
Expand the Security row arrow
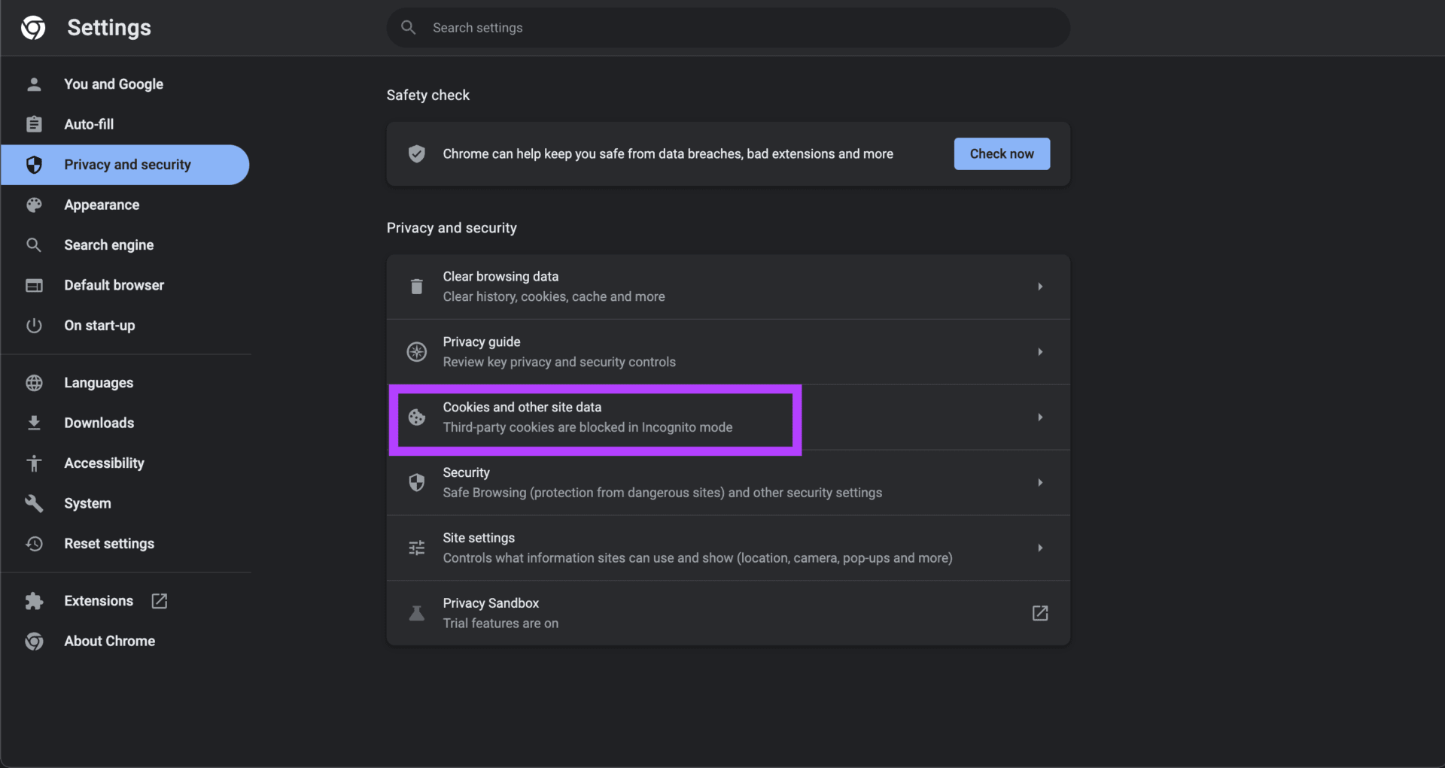1040,483
